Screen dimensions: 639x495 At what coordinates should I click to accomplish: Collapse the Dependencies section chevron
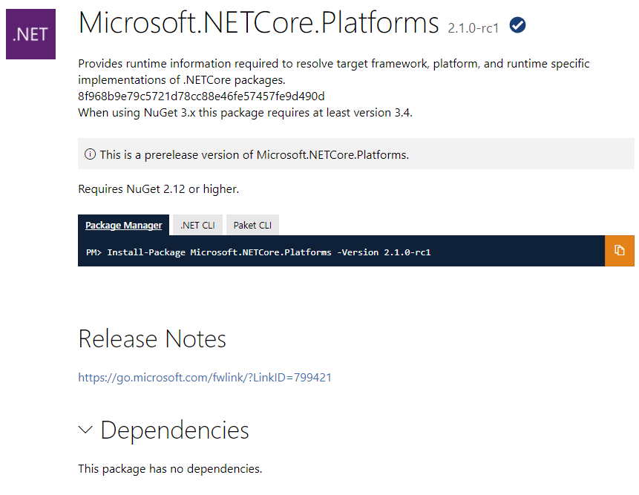click(85, 430)
